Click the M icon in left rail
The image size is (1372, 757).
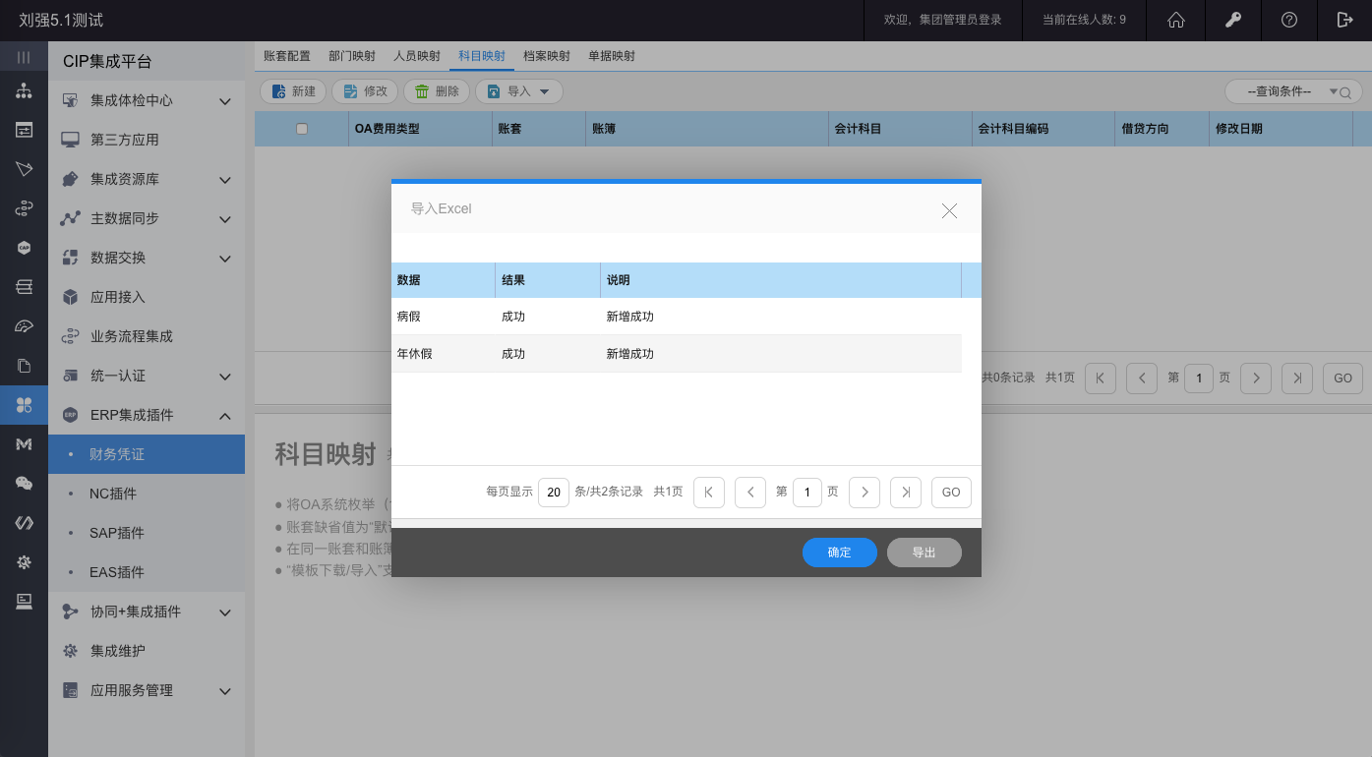pos(24,444)
